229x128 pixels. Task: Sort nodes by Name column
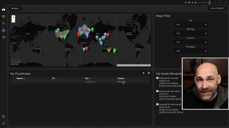(x=21, y=78)
